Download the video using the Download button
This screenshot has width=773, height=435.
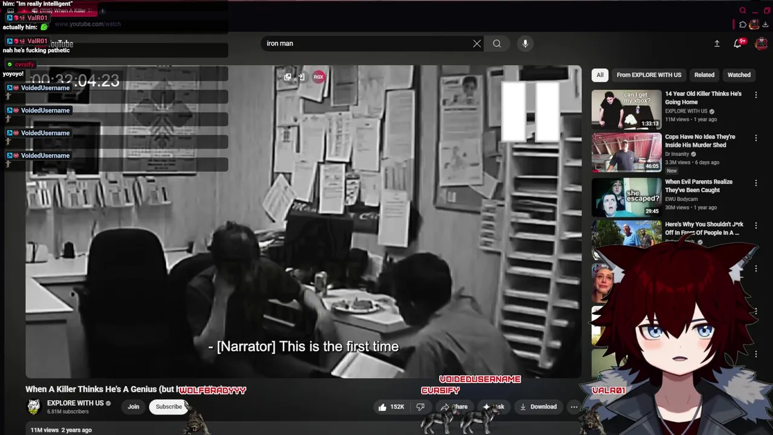click(538, 407)
